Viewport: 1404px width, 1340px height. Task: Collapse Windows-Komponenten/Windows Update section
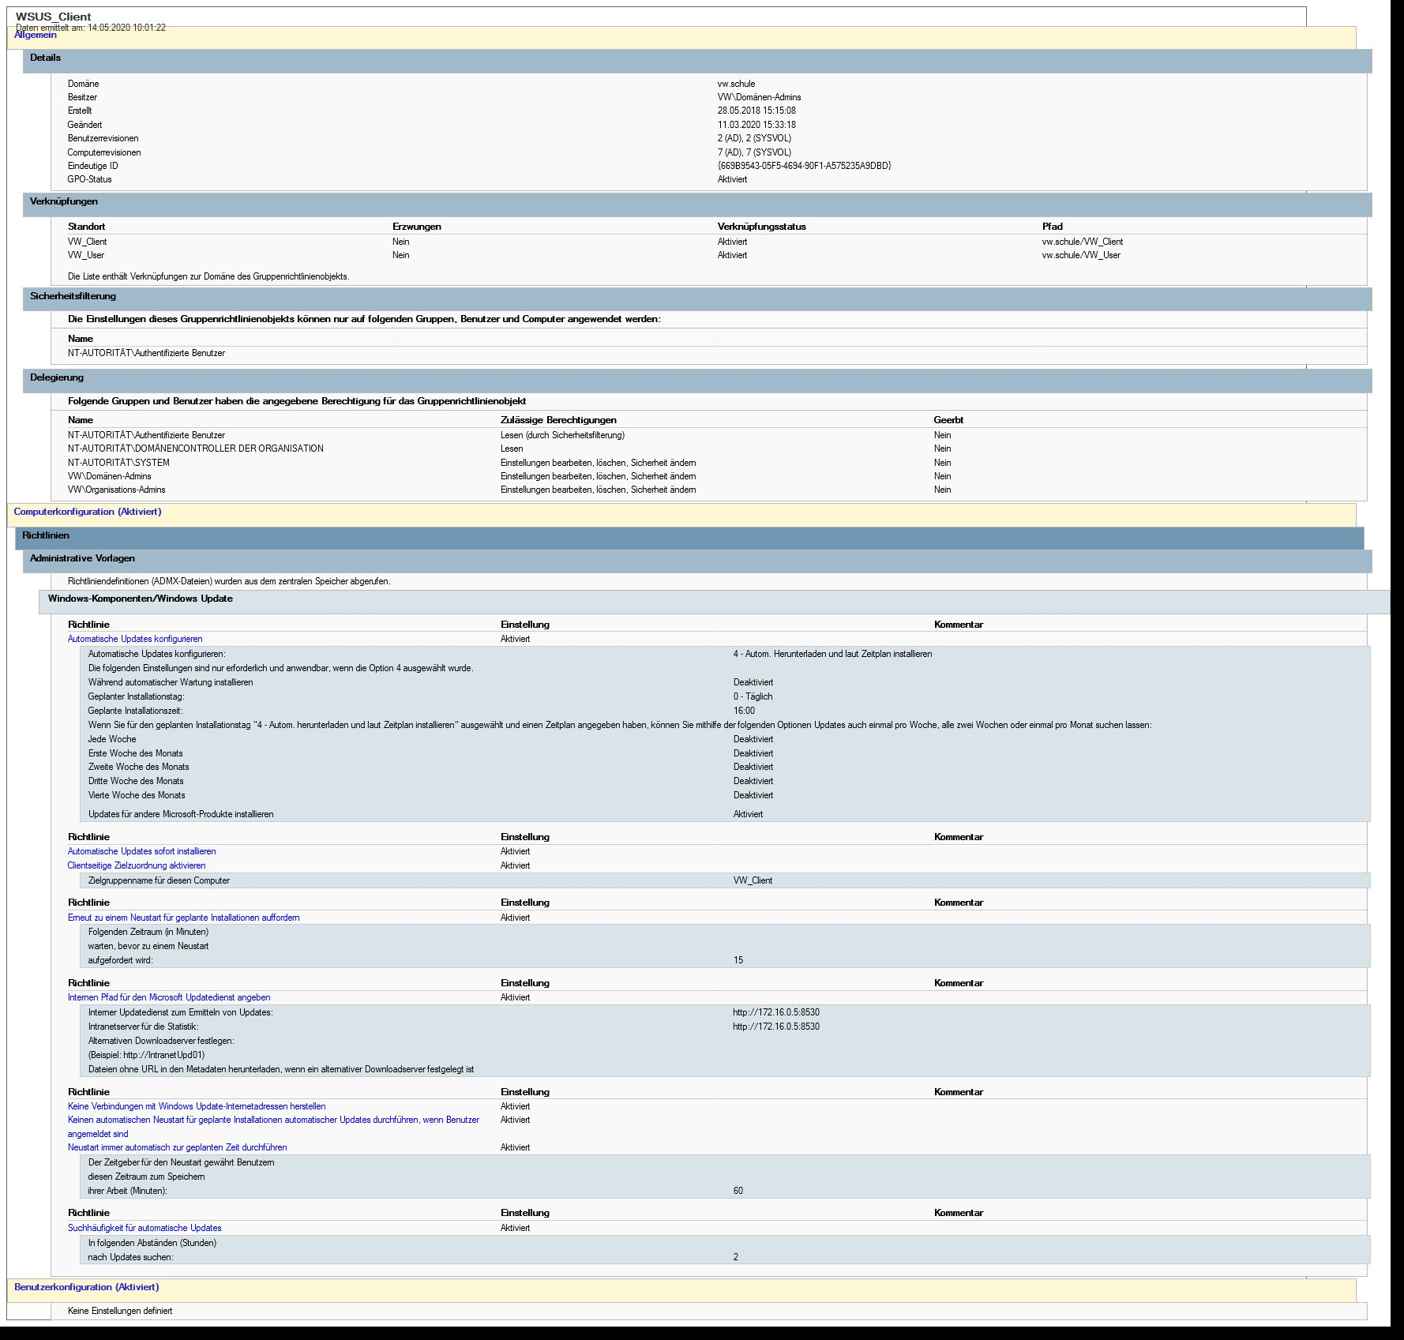[141, 599]
